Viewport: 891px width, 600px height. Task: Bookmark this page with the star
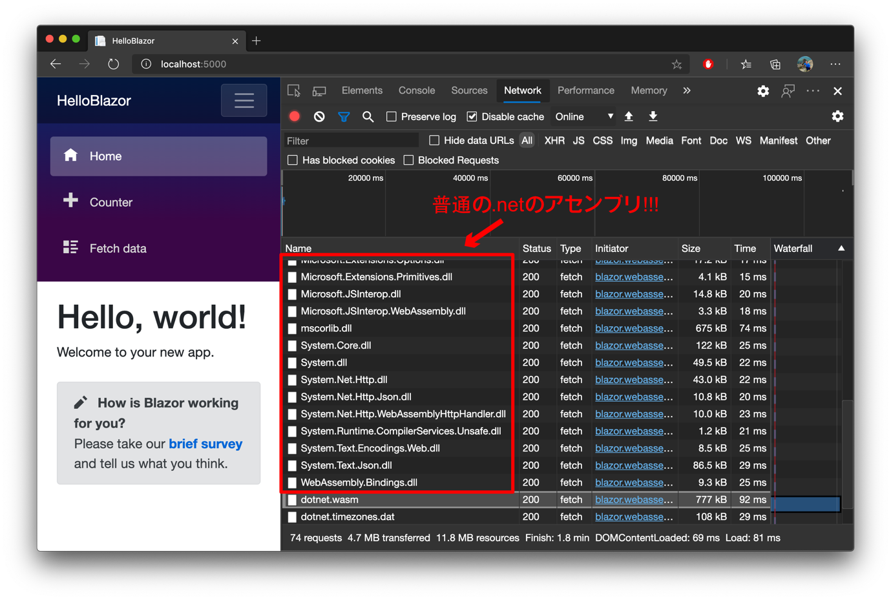point(676,64)
